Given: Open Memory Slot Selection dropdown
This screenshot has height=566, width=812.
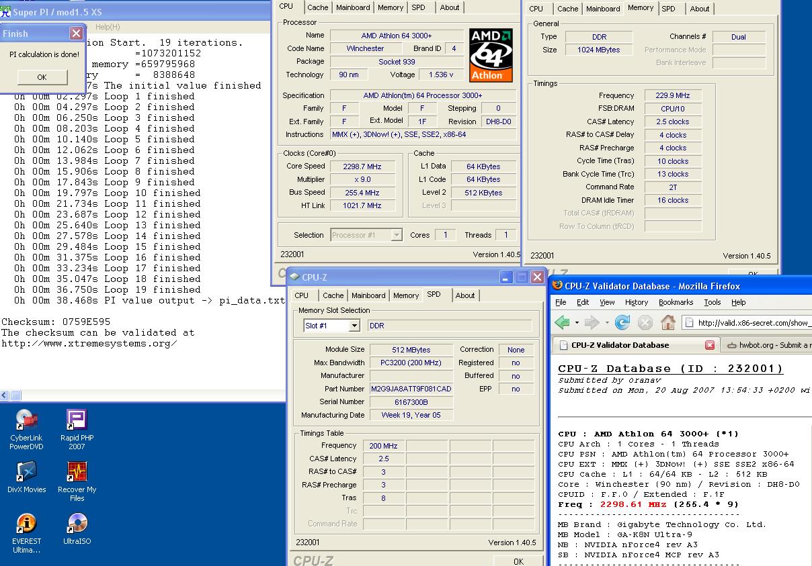Looking at the screenshot, I should pos(354,326).
